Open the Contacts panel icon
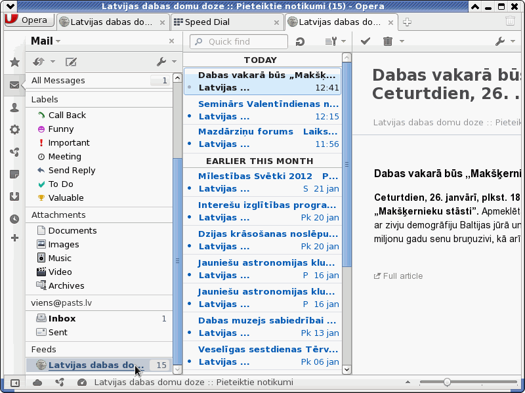Image resolution: width=525 pixels, height=393 pixels. click(x=14, y=108)
